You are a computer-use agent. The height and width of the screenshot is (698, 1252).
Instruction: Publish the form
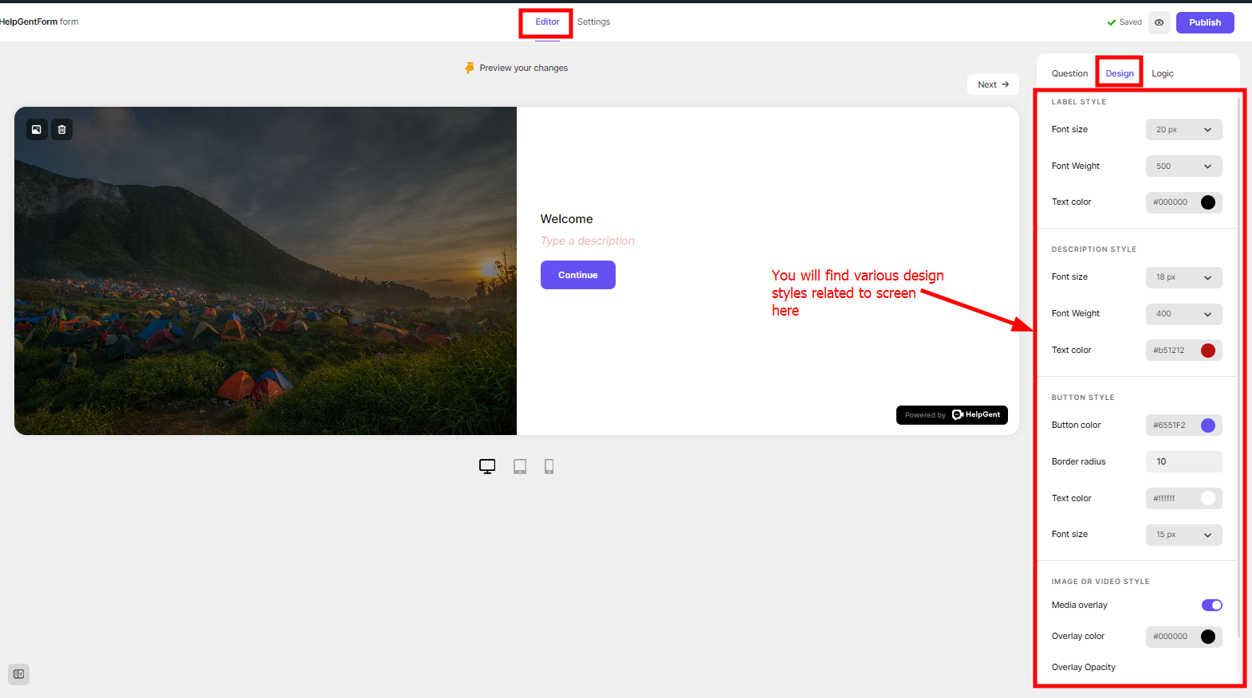(1205, 22)
